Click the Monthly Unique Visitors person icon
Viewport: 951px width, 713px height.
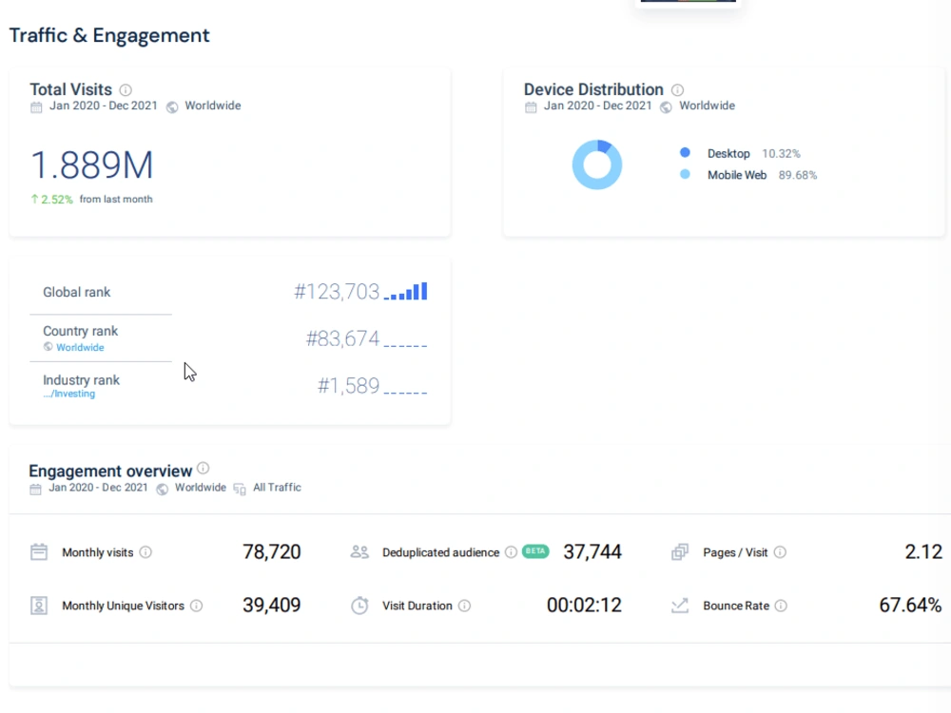(x=39, y=605)
